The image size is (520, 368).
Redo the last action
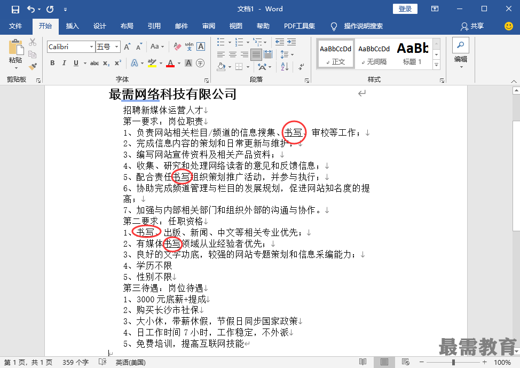point(50,9)
